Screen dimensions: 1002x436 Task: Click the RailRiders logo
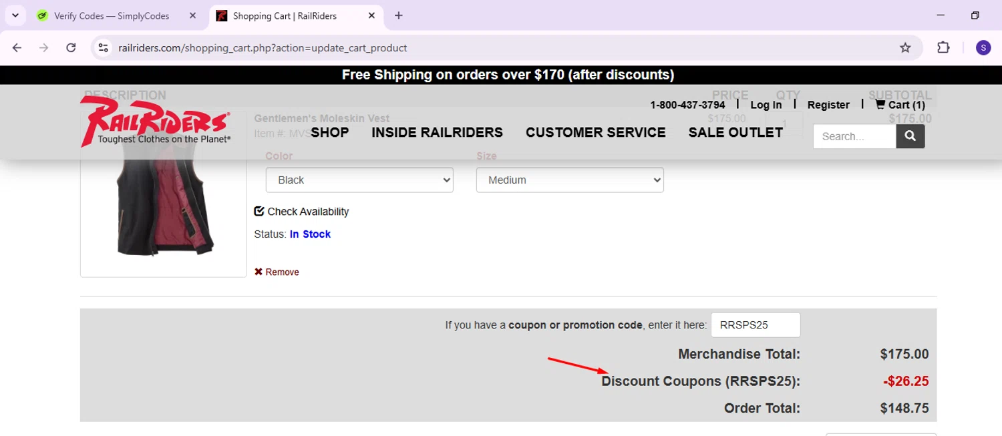[x=156, y=120]
